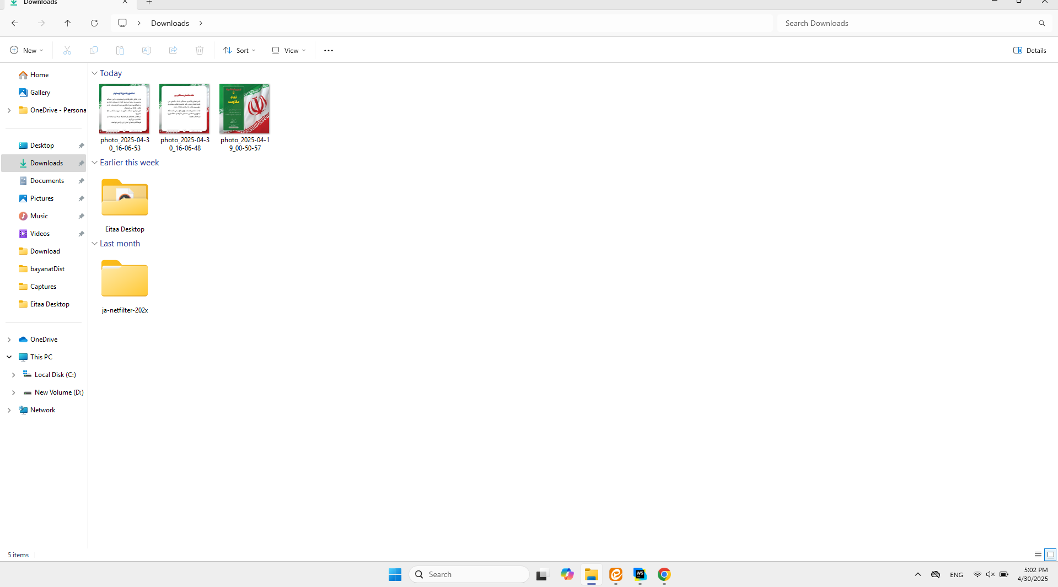The width and height of the screenshot is (1058, 587).
Task: Open Chrome from the taskbar
Action: 664,574
